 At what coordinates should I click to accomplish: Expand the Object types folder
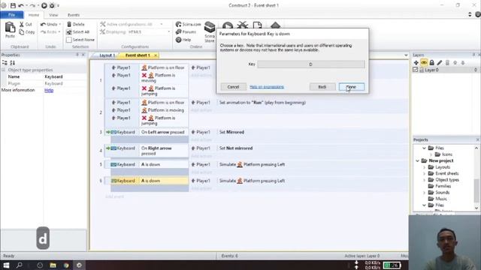[424, 180]
